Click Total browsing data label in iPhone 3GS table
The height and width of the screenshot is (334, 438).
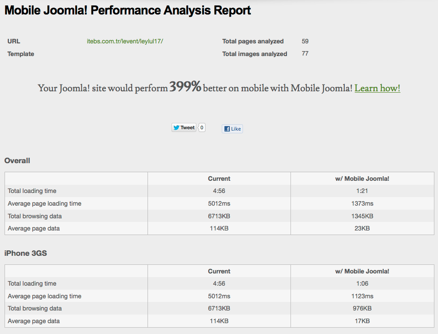(x=35, y=308)
